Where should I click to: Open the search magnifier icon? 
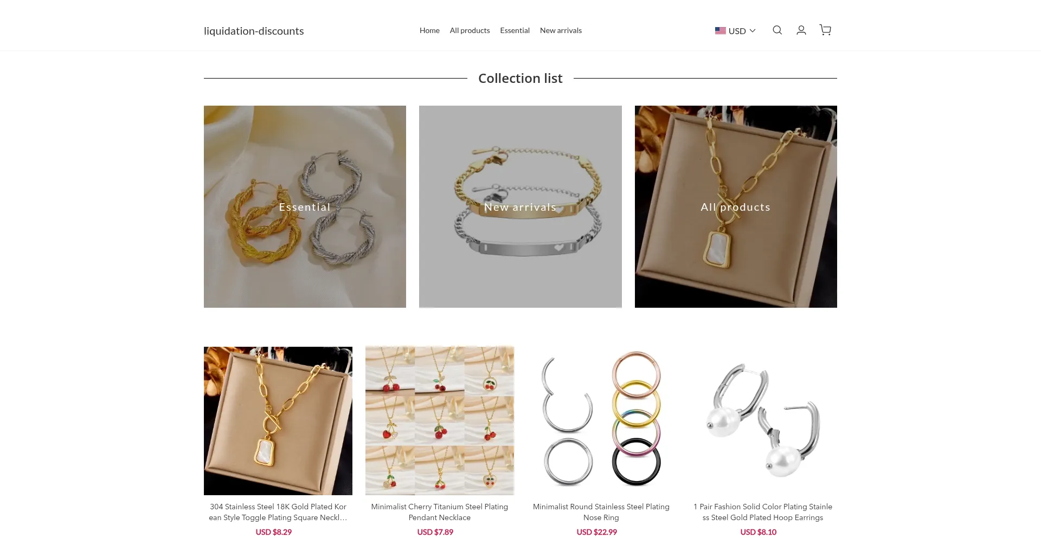click(777, 30)
